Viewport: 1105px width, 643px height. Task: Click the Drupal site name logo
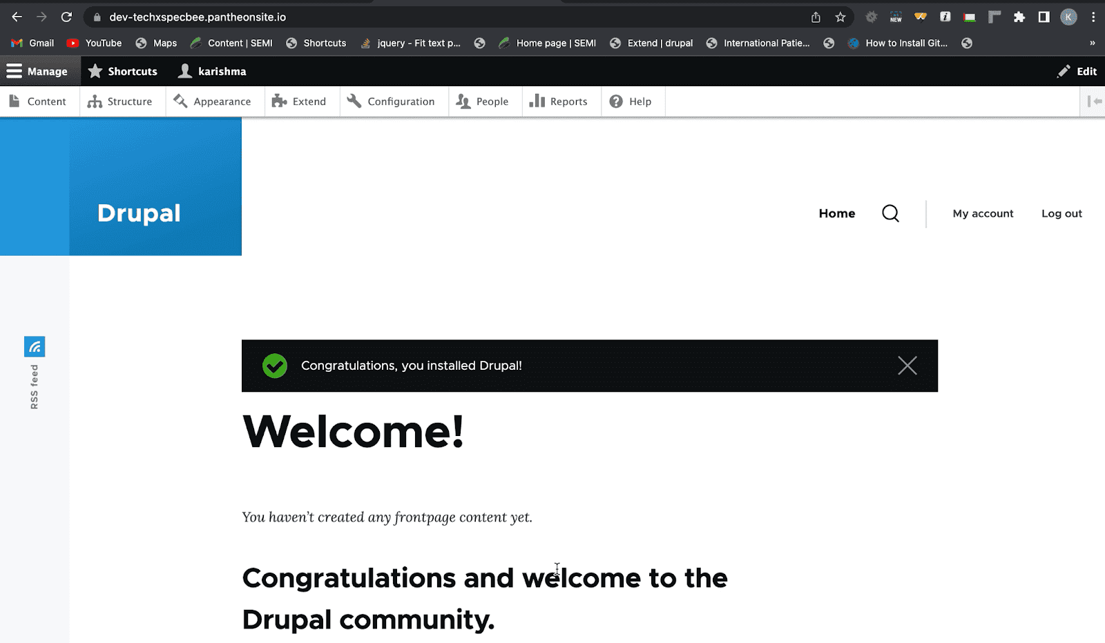click(139, 213)
